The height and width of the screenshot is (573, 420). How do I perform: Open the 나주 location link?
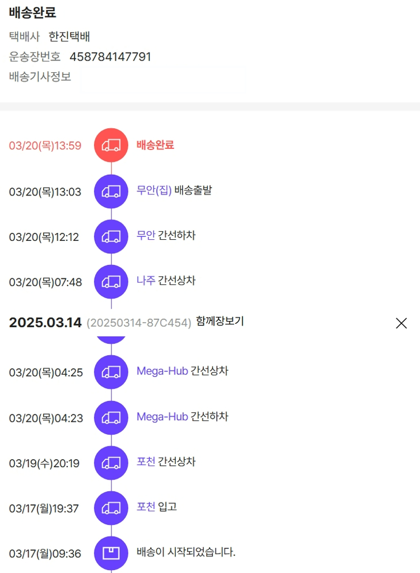(146, 281)
